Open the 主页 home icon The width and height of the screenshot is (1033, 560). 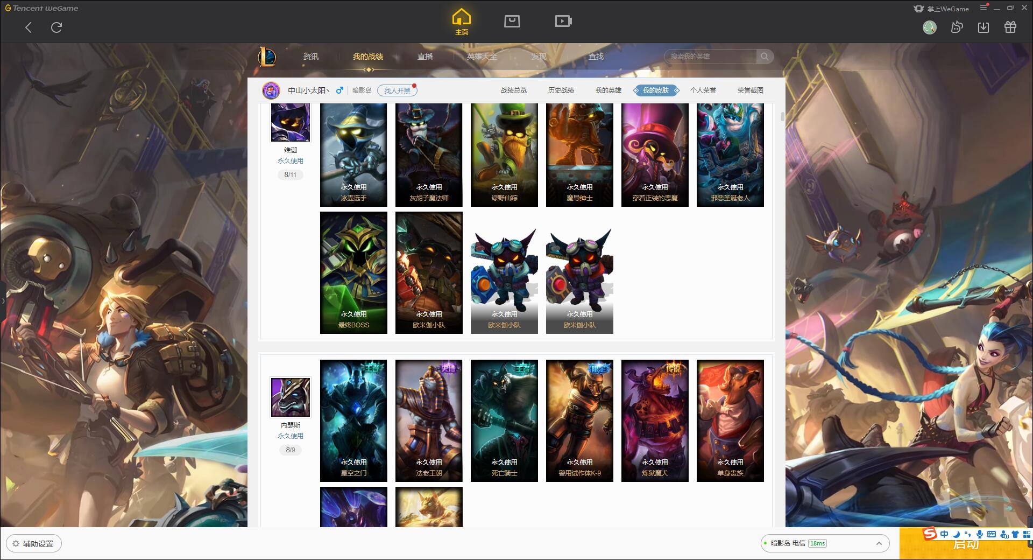[x=462, y=22]
